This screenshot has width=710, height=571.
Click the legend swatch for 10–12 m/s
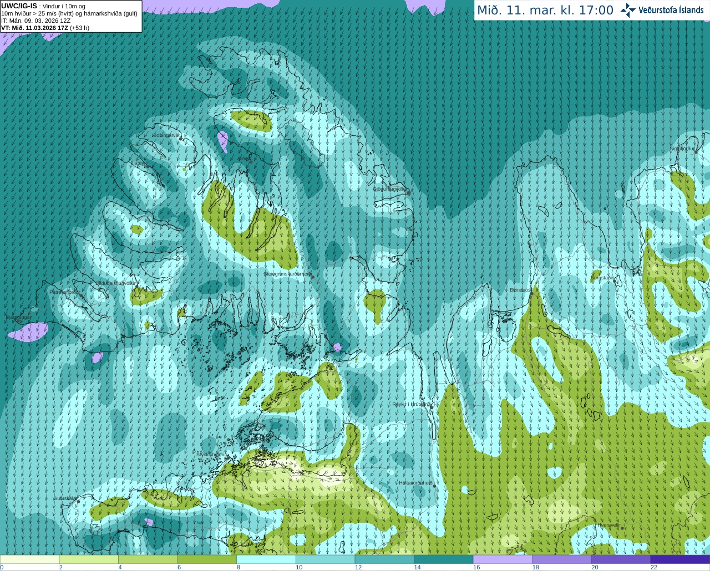pyautogui.click(x=325, y=559)
